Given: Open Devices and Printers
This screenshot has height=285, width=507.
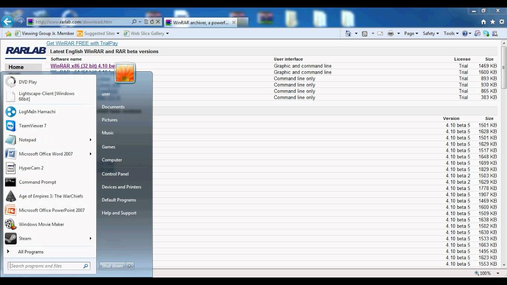Looking at the screenshot, I should pos(122,187).
